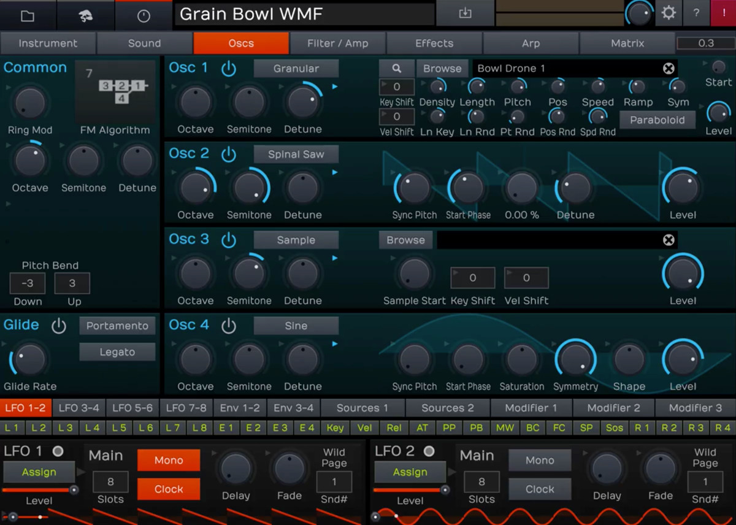Toggle the Glide power switch
The image size is (736, 525).
(x=59, y=326)
